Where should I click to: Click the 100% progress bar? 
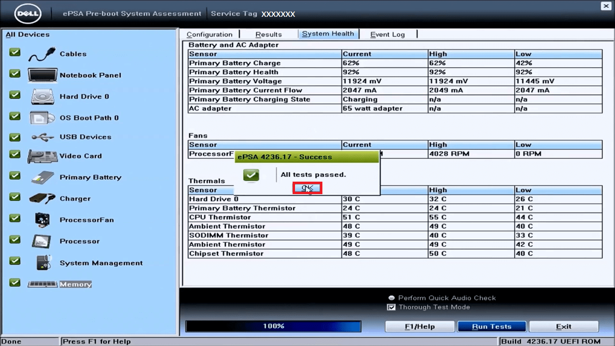[273, 326]
